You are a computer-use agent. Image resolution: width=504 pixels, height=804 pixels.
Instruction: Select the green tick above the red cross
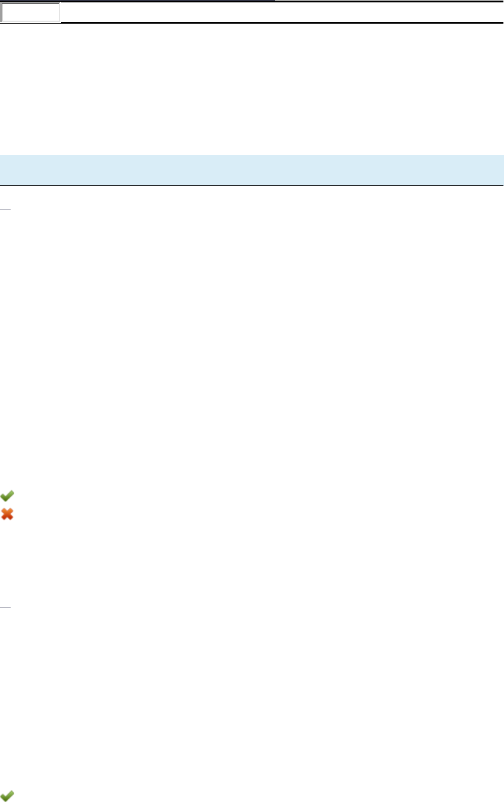pos(7,496)
